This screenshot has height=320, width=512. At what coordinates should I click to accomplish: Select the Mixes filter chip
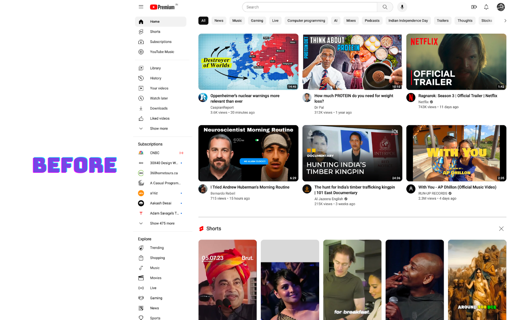point(351,20)
